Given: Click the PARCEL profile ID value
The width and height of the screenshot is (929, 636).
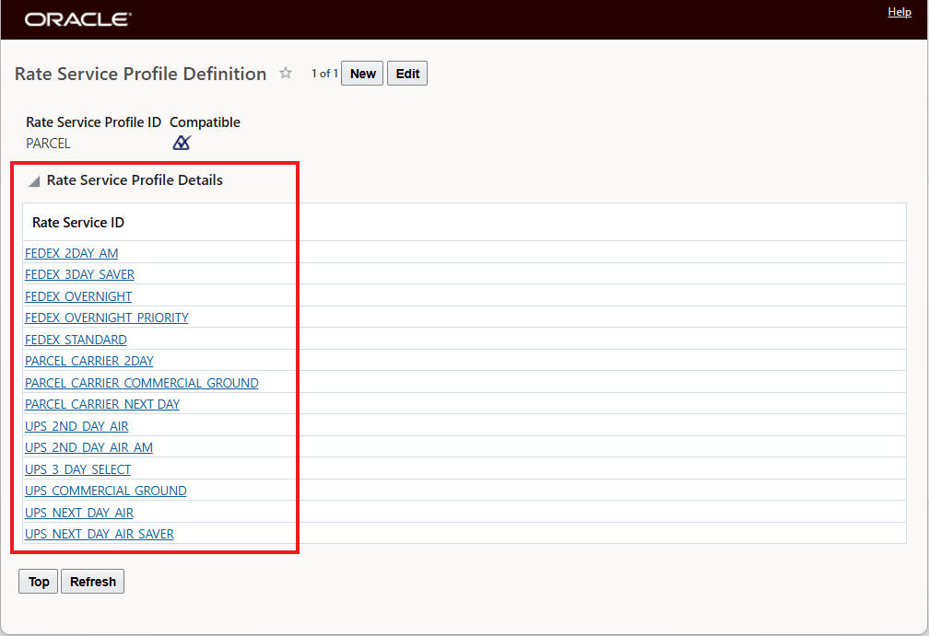Looking at the screenshot, I should 48,144.
